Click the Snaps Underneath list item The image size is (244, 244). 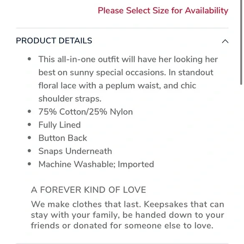[x=75, y=151]
